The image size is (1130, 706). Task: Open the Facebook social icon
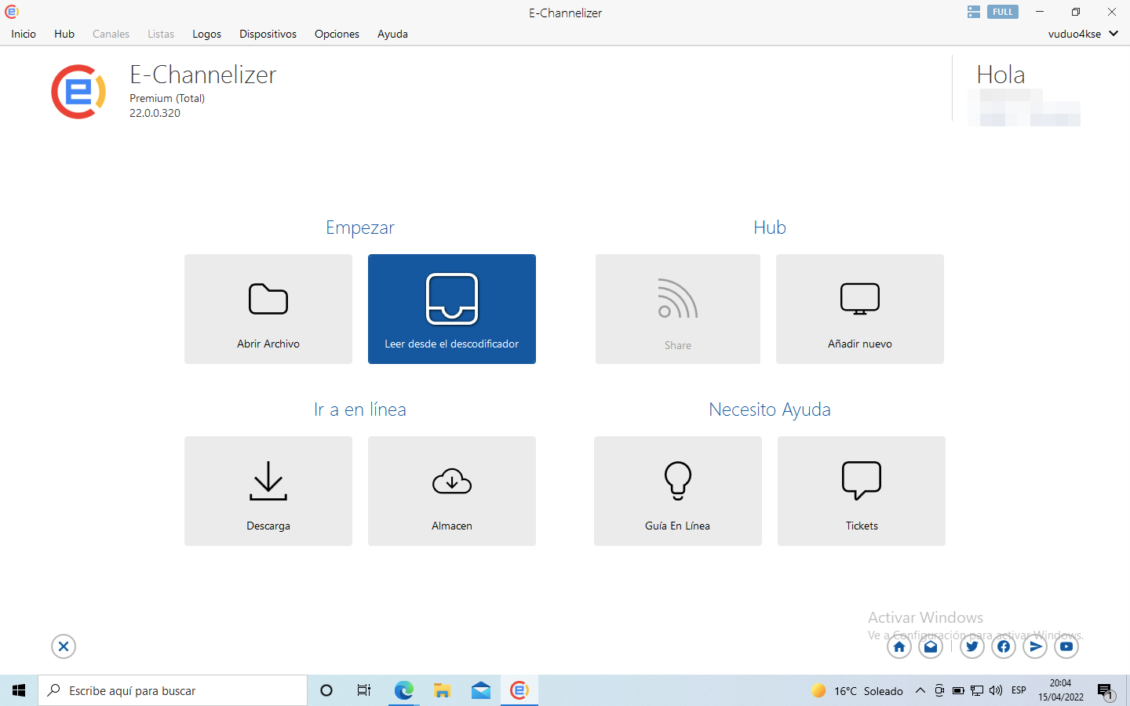pos(1004,647)
